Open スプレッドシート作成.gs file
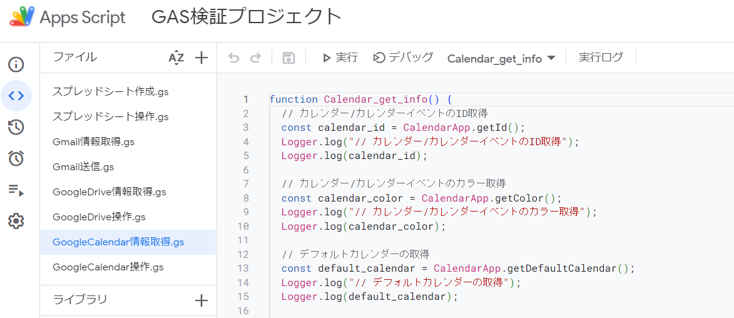Image resolution: width=734 pixels, height=318 pixels. 111,92
